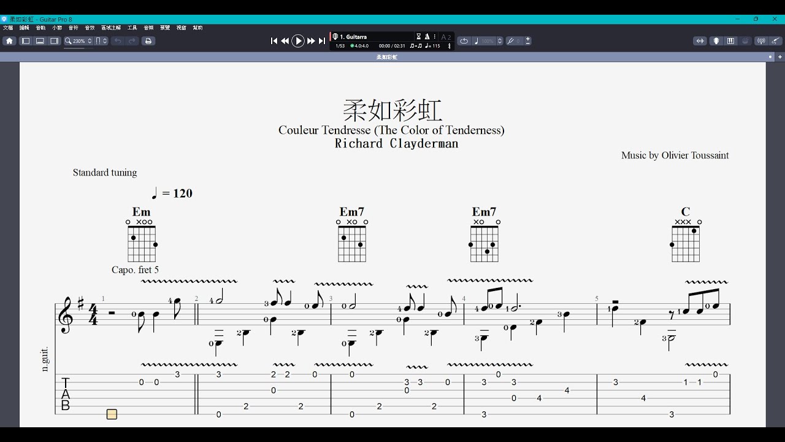Viewport: 785px width, 442px height.
Task: Select the 柔如彩虹 document tab
Action: (x=387, y=57)
